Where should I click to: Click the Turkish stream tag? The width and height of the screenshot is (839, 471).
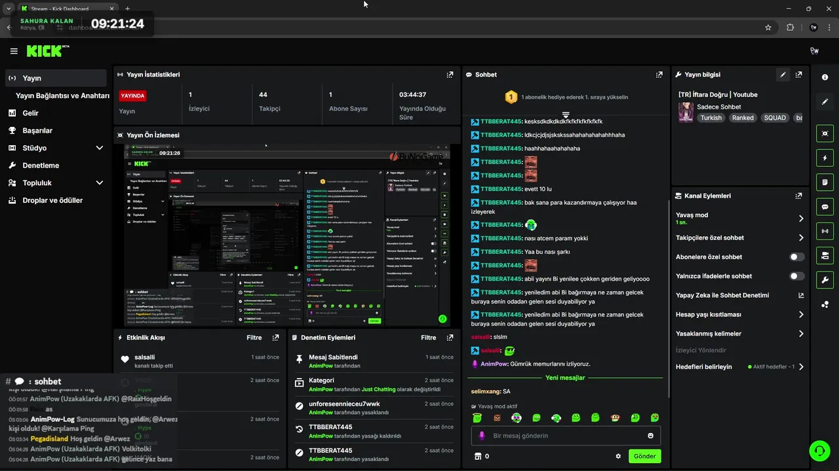click(711, 118)
